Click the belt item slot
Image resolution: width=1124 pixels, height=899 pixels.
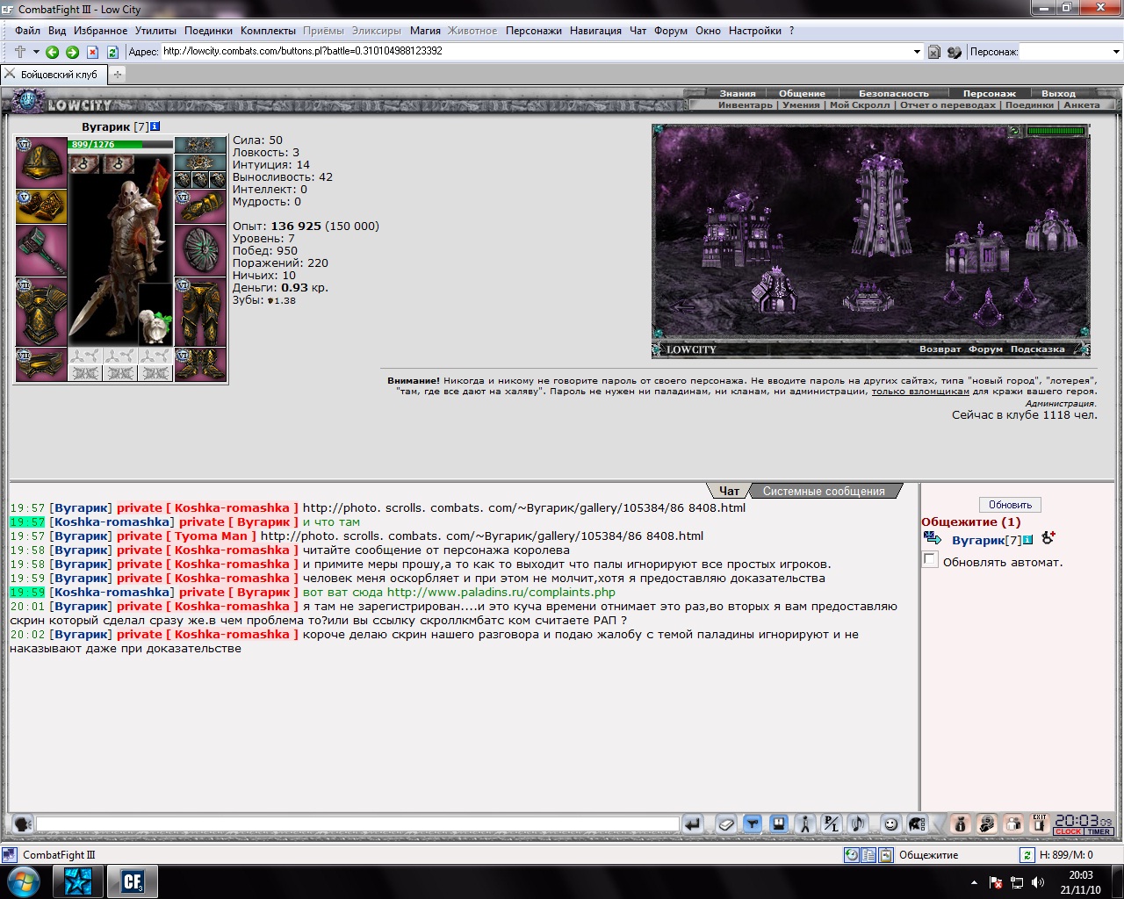click(x=41, y=364)
